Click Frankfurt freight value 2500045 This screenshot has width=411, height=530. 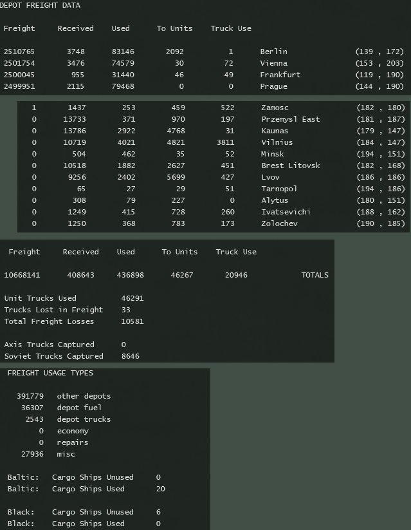[x=19, y=75]
